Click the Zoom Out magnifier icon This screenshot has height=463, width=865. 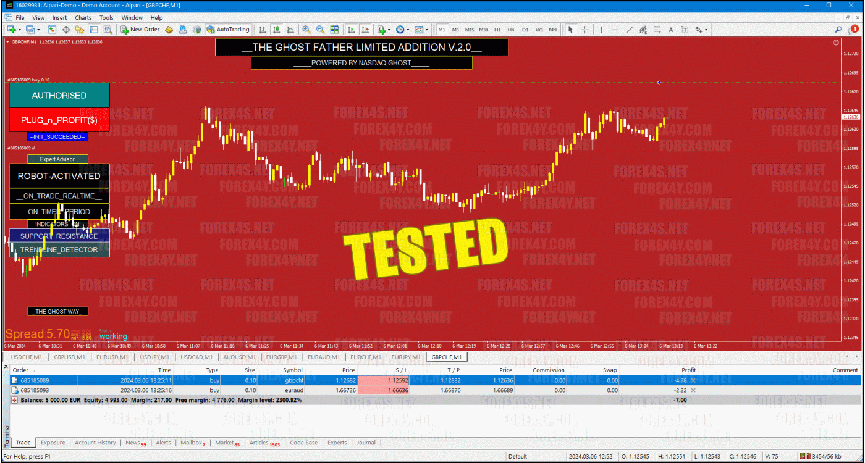pos(320,30)
